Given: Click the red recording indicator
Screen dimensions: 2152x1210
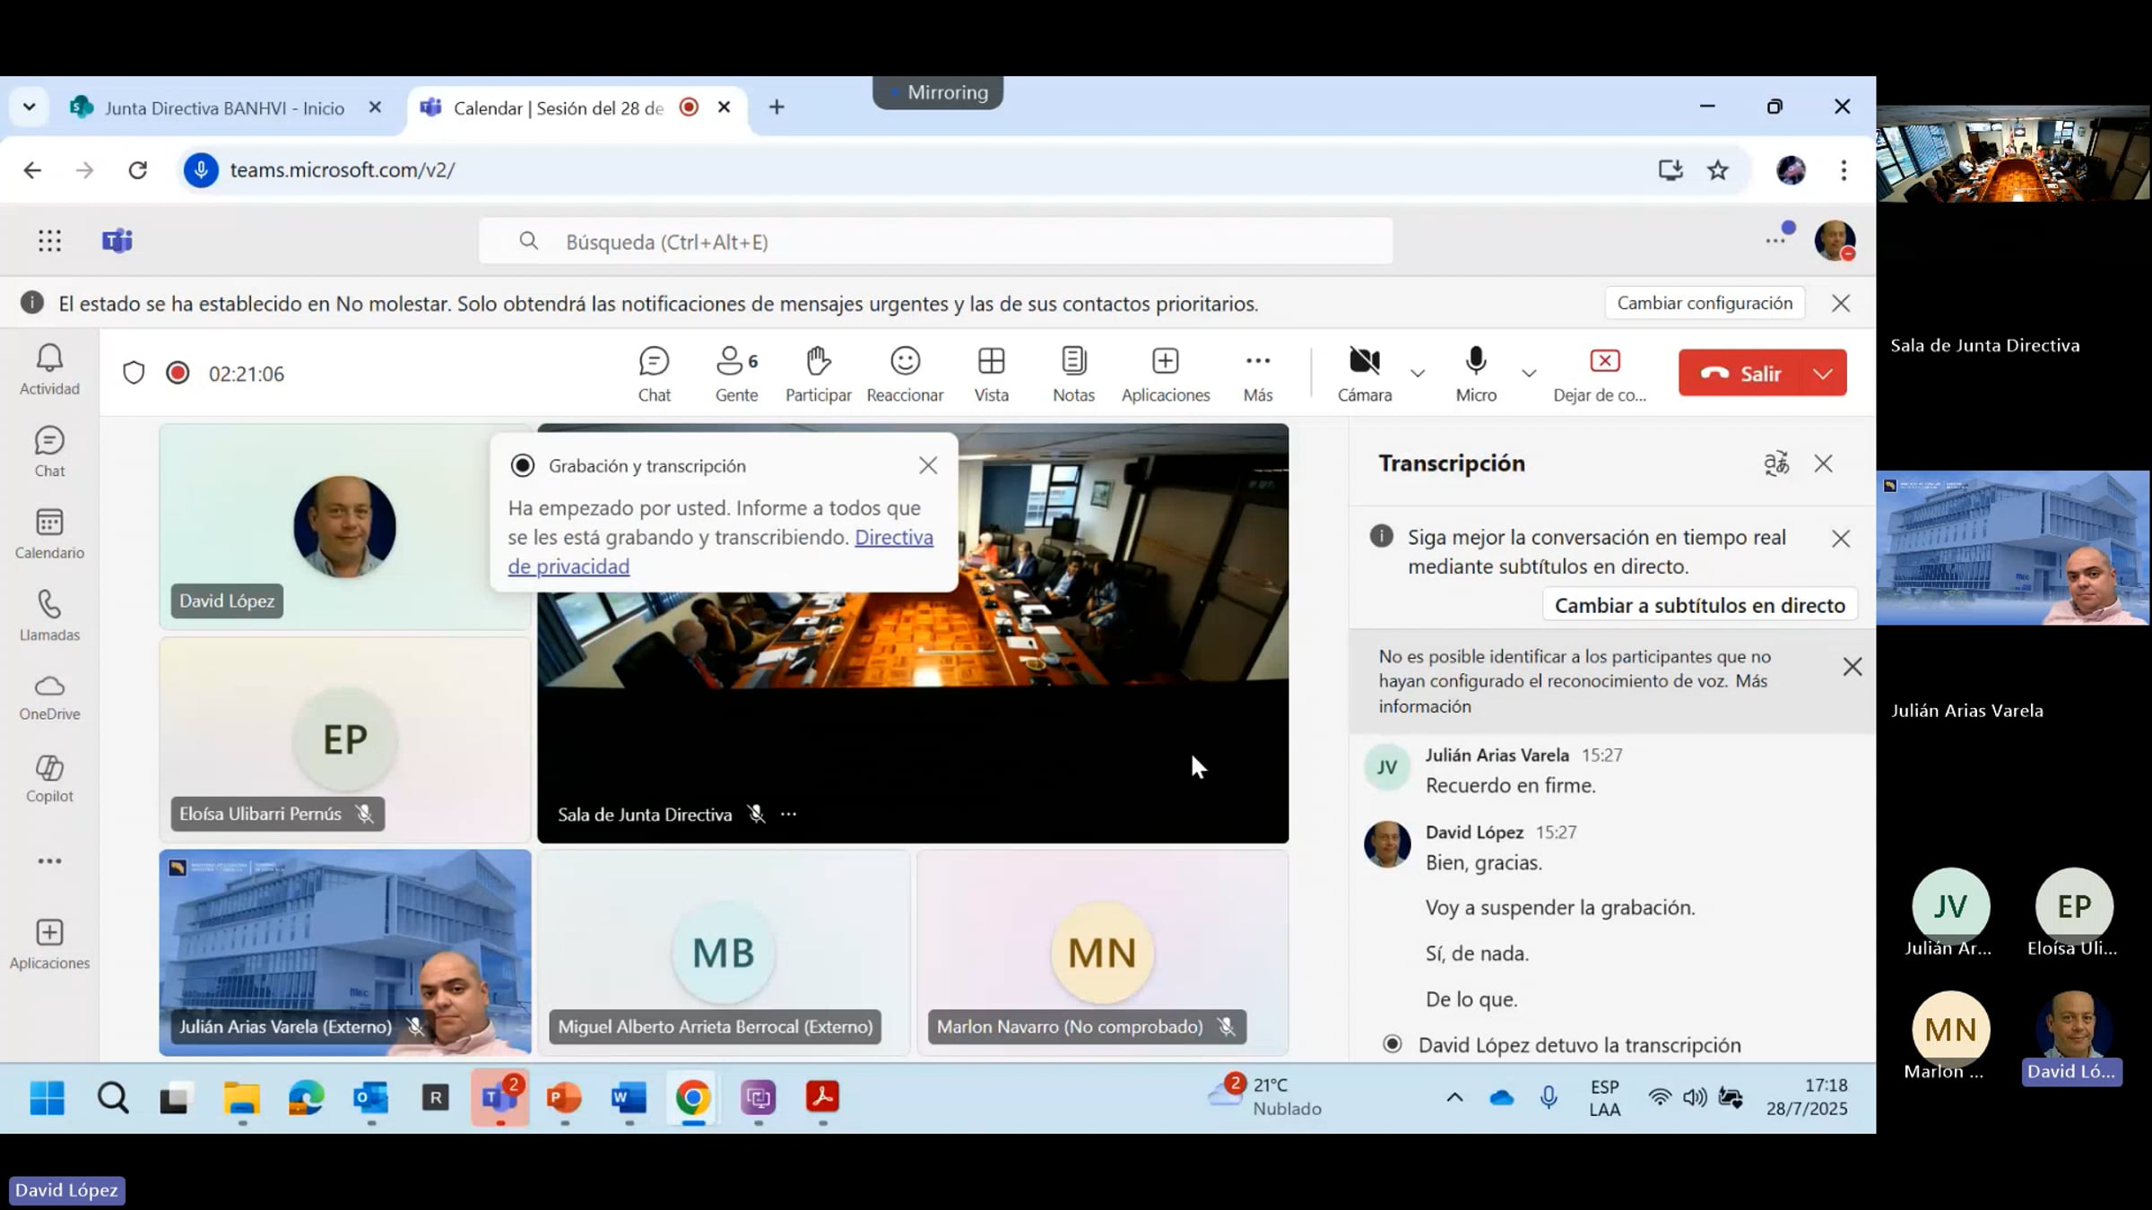Looking at the screenshot, I should point(178,373).
